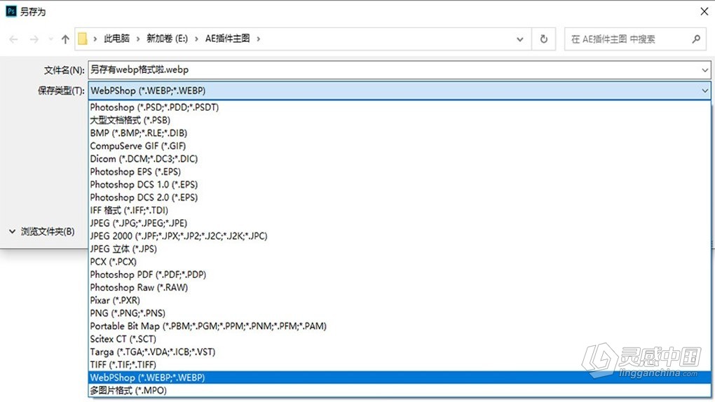Image resolution: width=715 pixels, height=402 pixels.
Task: Pick PCX (*.PCX) from the list
Action: tap(399, 262)
